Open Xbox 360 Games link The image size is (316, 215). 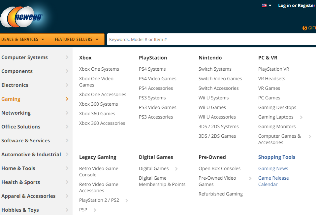(x=97, y=114)
